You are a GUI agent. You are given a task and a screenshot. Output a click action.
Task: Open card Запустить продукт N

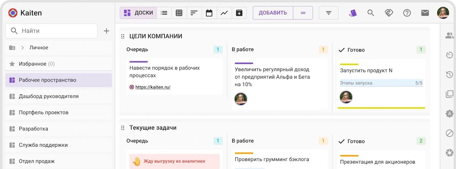[381, 84]
